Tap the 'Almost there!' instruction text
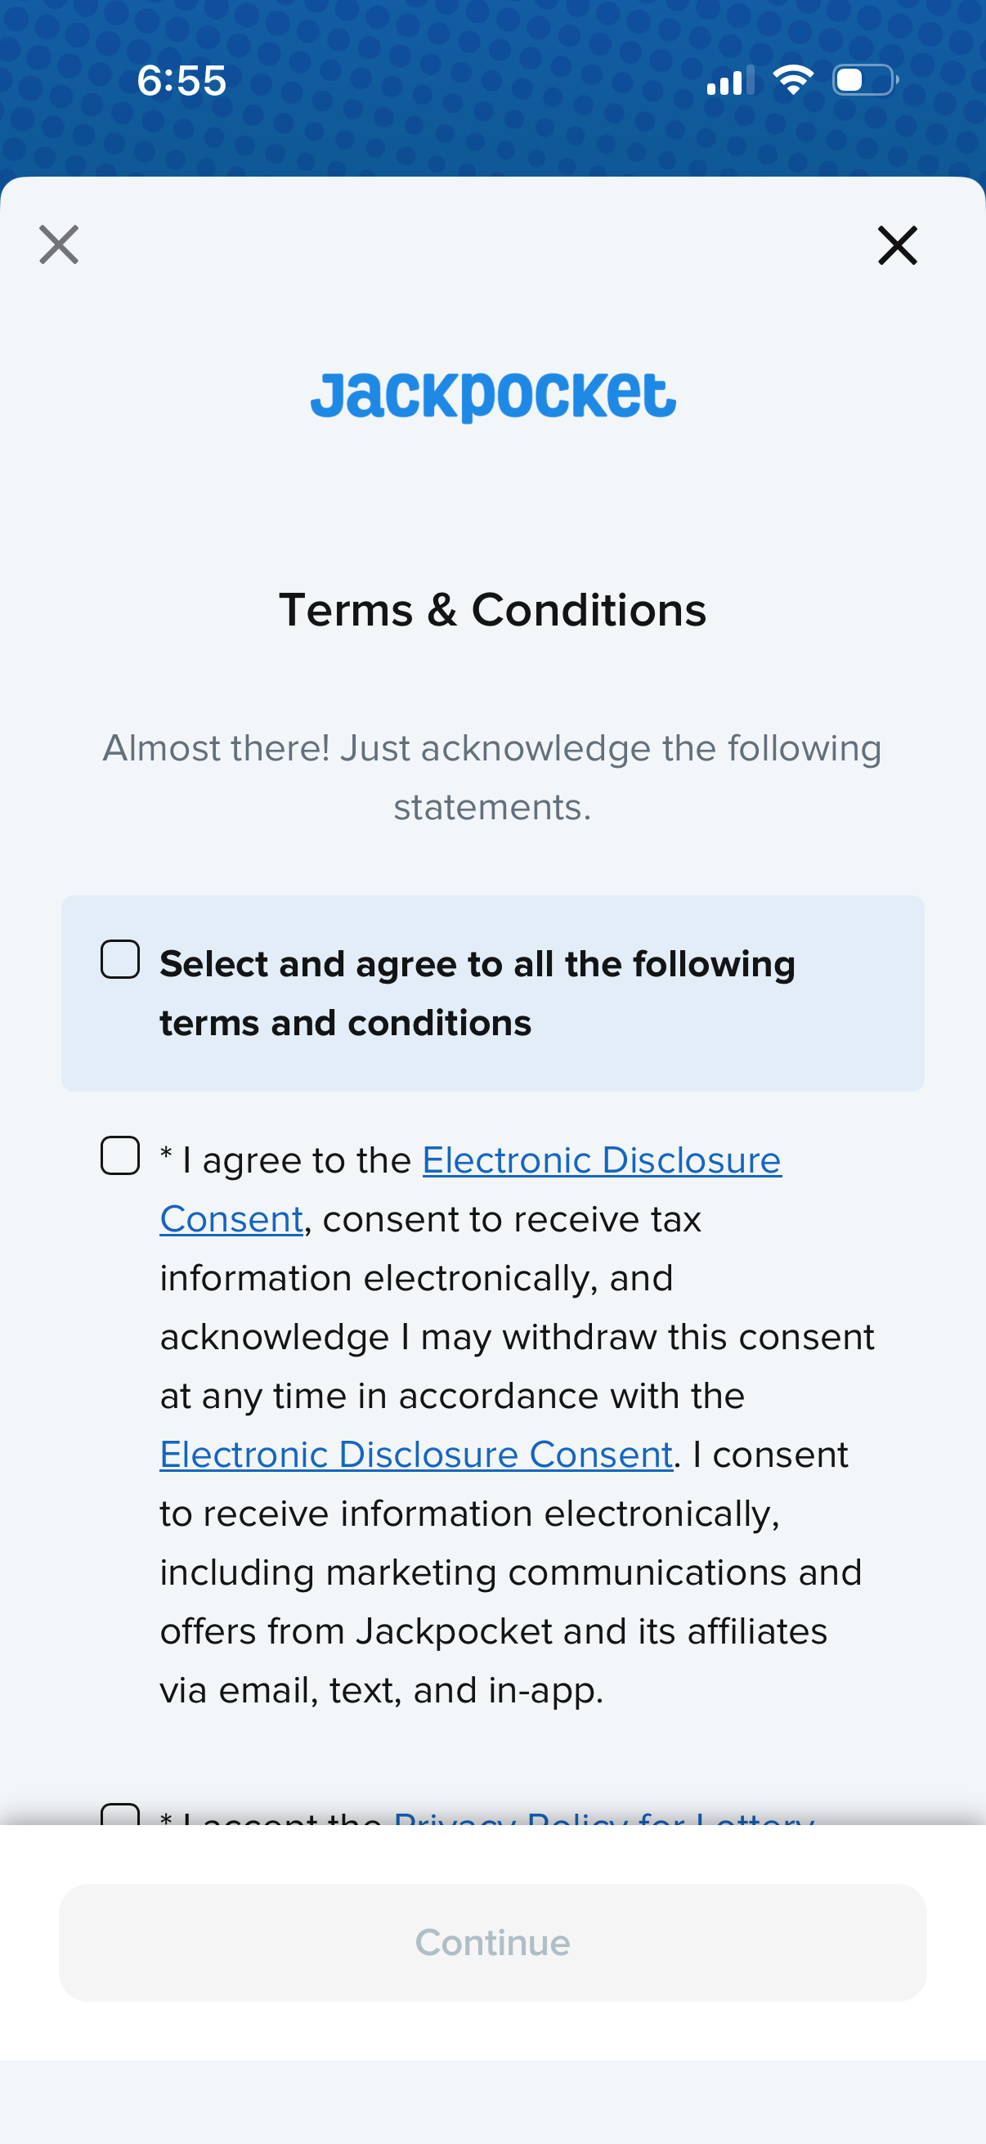986x2144 pixels. point(492,777)
